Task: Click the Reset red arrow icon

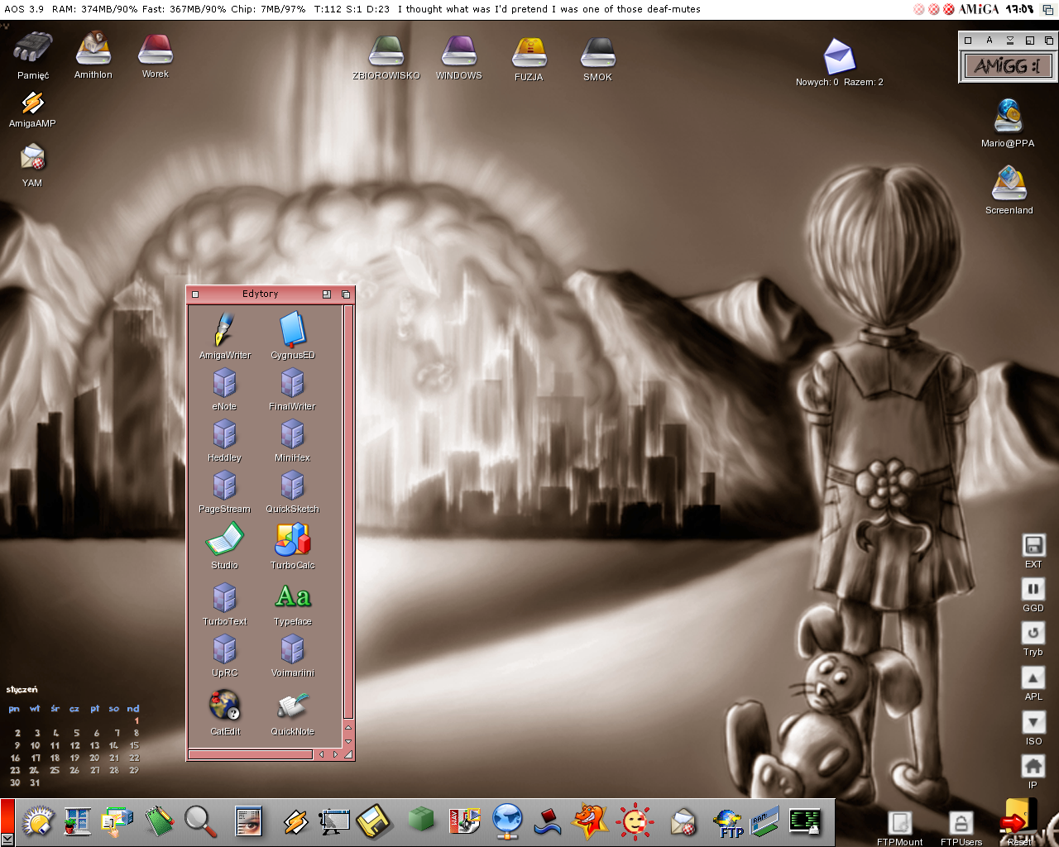Action: point(1019,817)
